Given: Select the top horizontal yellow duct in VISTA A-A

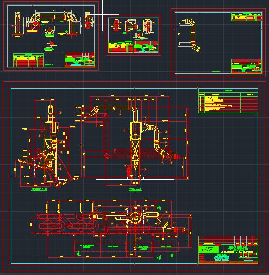Looking at the screenshot, I should pyautogui.click(x=114, y=108).
